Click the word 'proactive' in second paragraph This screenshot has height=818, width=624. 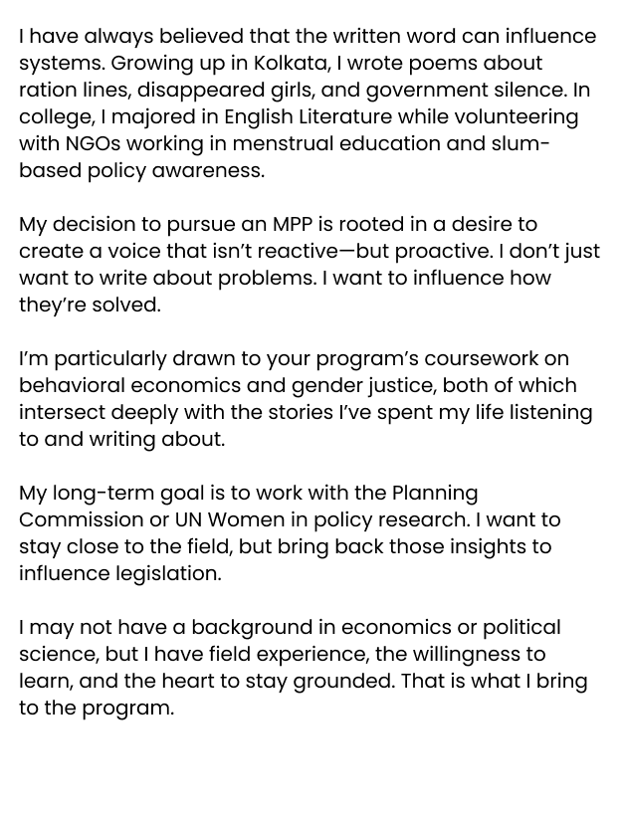click(444, 252)
